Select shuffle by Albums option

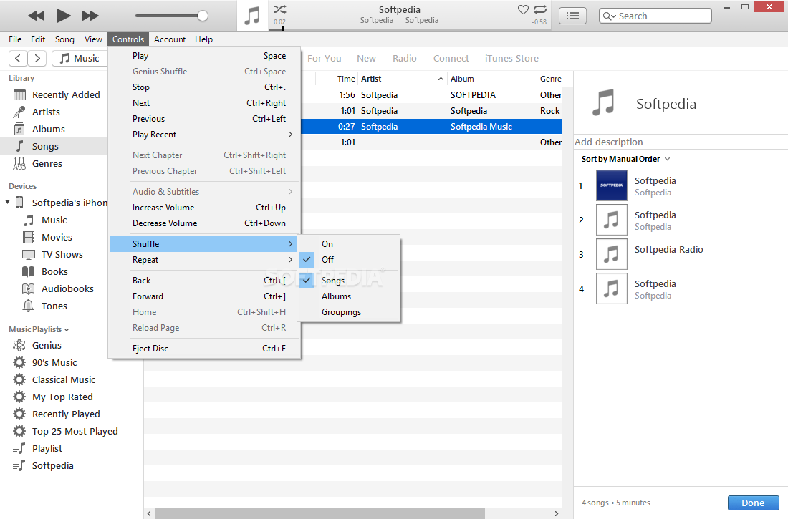(350, 296)
